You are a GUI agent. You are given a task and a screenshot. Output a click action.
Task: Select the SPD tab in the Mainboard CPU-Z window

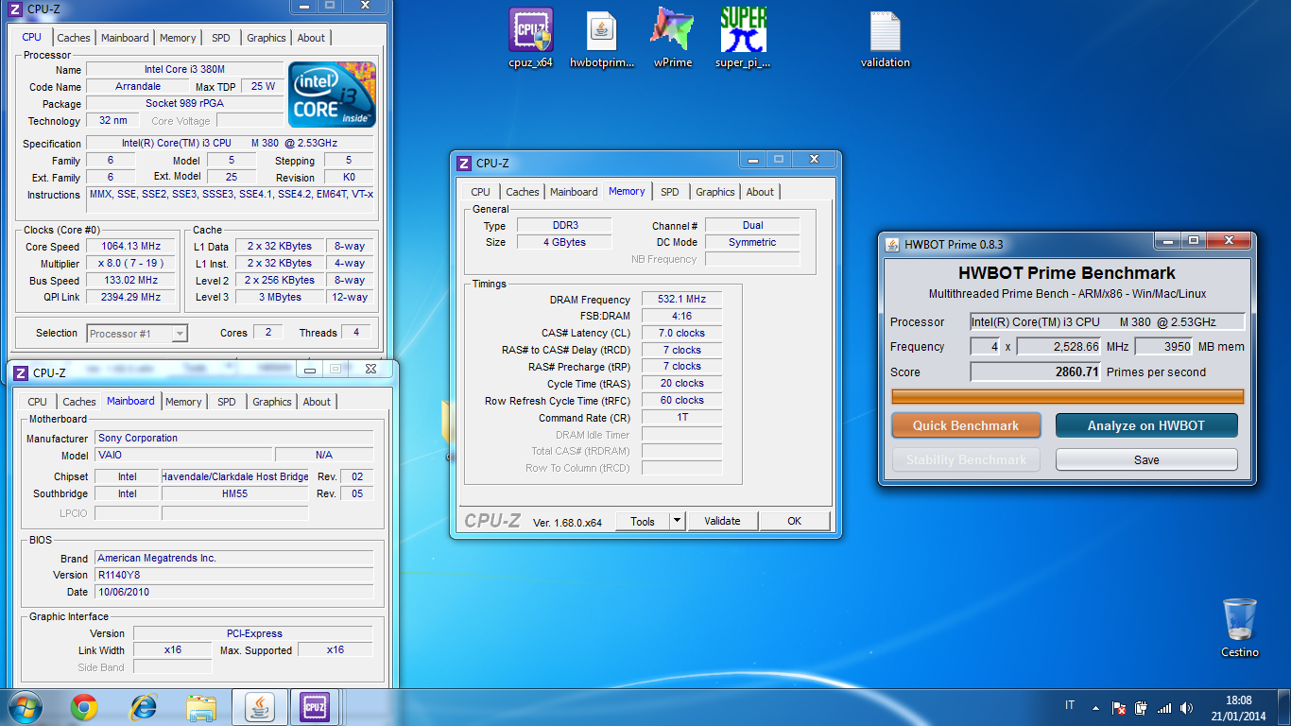pyautogui.click(x=227, y=402)
